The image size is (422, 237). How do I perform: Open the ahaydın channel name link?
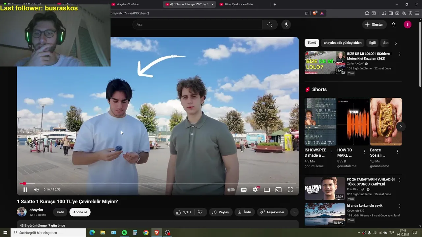(36, 210)
